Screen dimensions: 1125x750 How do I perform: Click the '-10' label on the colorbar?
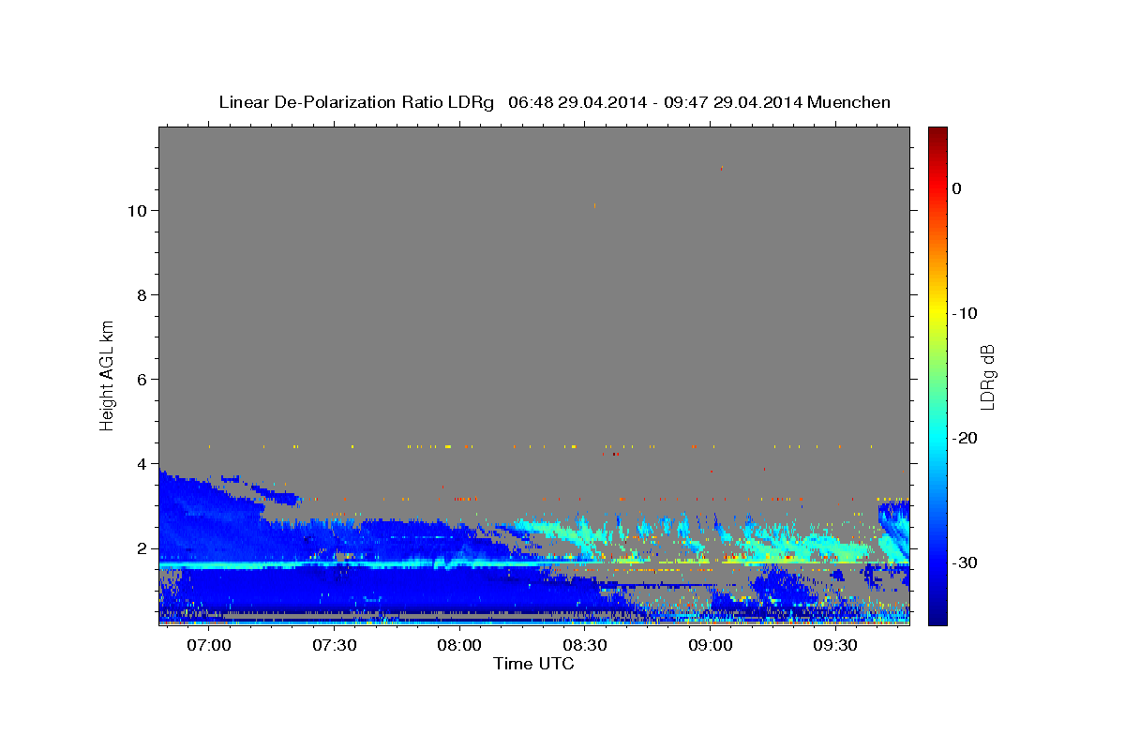coord(965,313)
